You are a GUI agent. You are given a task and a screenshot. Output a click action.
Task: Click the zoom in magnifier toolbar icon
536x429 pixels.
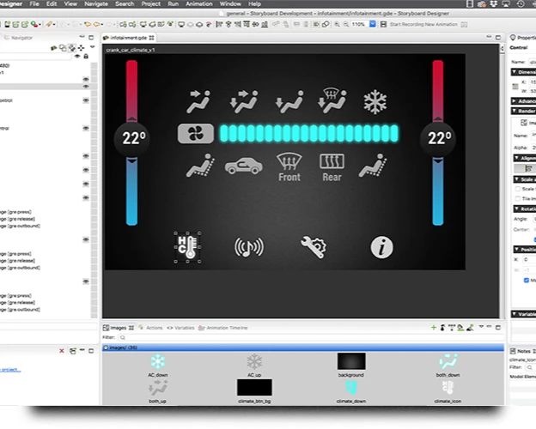pyautogui.click(x=337, y=24)
